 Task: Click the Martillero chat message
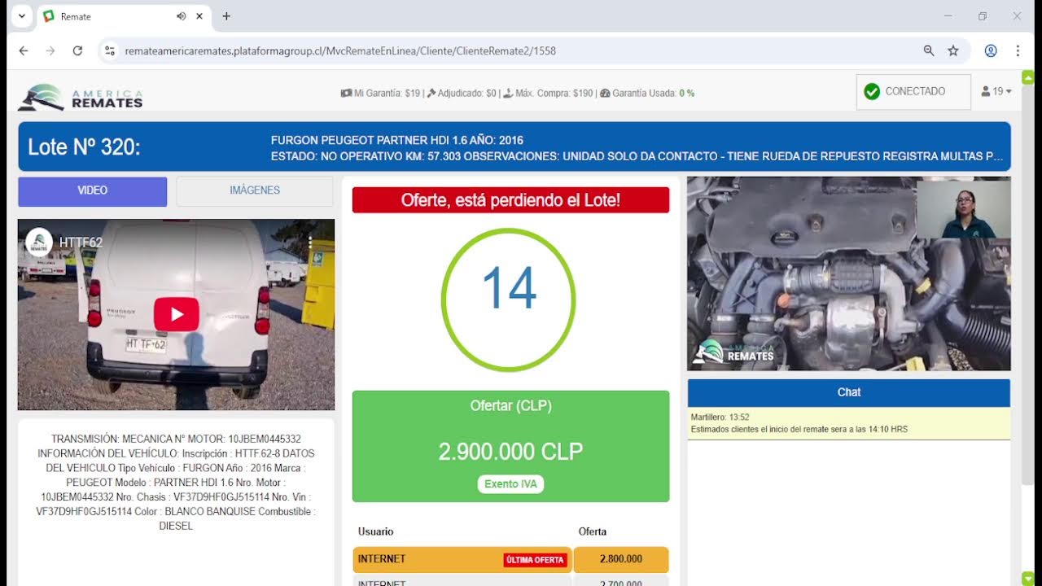[849, 423]
